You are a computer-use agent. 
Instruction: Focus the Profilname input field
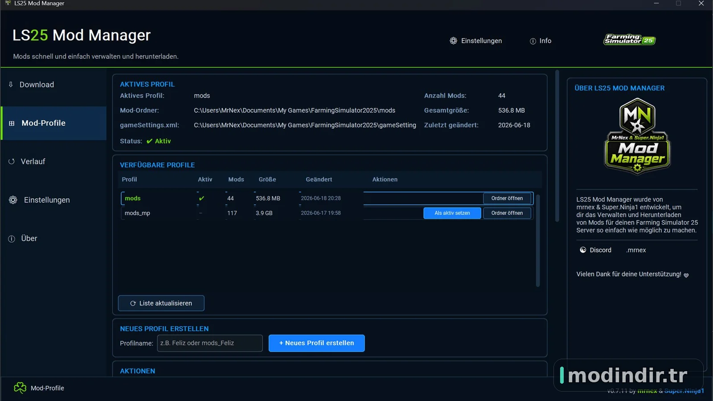click(x=210, y=343)
